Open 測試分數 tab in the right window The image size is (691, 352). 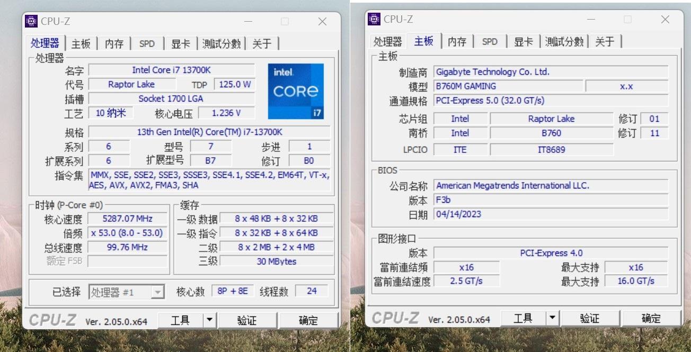coord(564,41)
